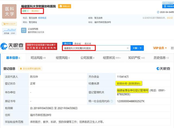Click the 获取认证证书 badge icon

click(x=9, y=24)
